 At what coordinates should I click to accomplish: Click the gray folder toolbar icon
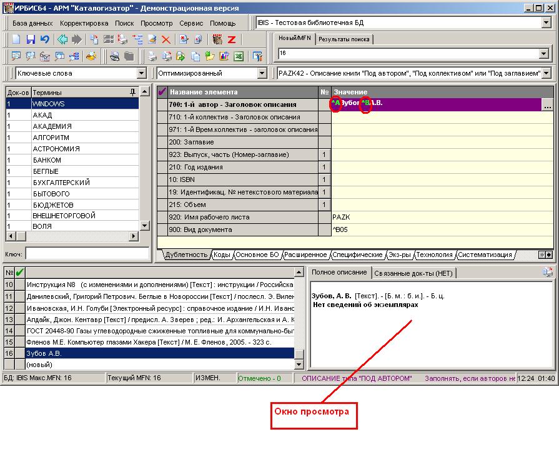pos(129,56)
